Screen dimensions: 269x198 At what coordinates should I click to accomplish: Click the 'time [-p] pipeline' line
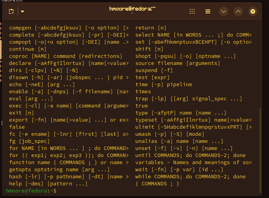tap(164, 85)
